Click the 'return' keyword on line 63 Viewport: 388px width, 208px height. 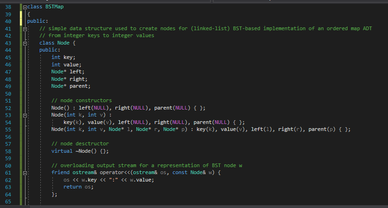click(x=72, y=187)
